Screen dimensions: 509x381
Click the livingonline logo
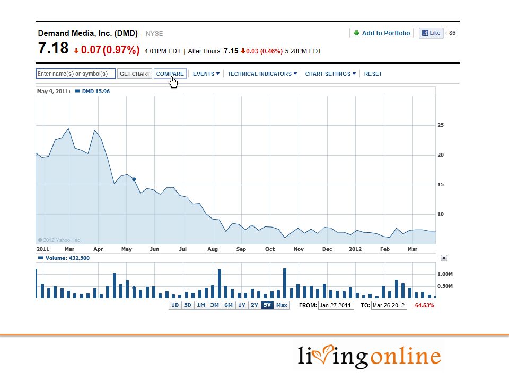coord(370,356)
